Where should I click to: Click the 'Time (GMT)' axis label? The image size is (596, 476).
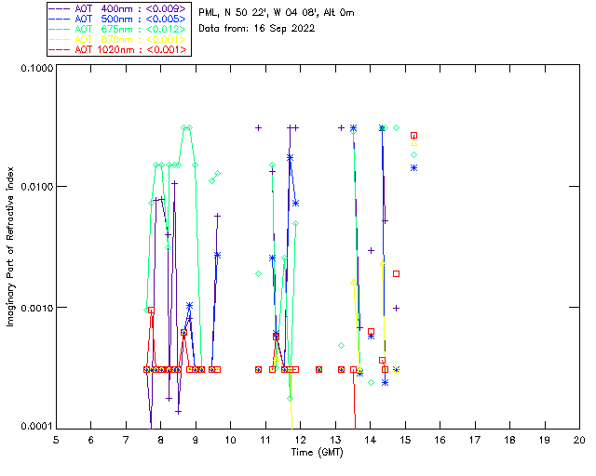click(x=317, y=452)
